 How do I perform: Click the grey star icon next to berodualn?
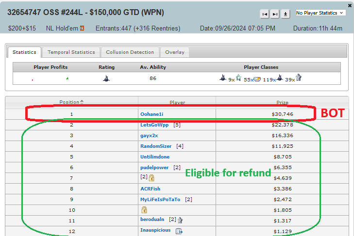pyautogui.click(x=180, y=220)
